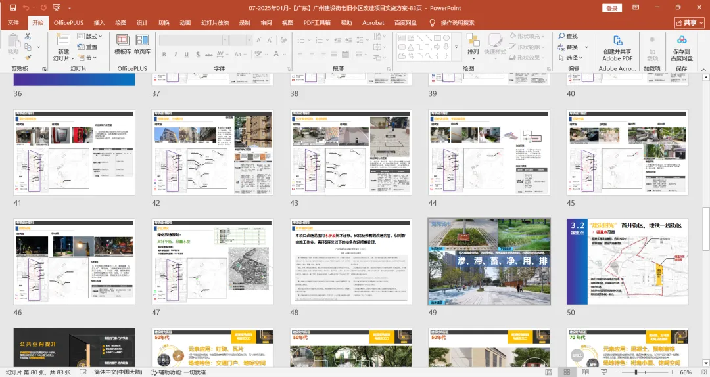Open the 共享 share dropdown

coord(690,22)
